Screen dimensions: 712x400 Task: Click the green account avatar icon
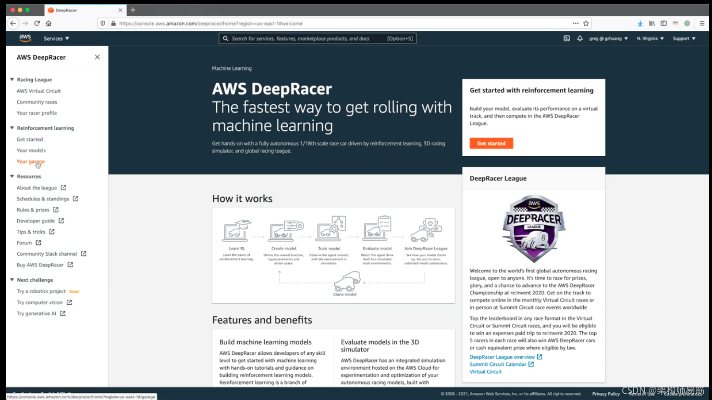[x=687, y=23]
